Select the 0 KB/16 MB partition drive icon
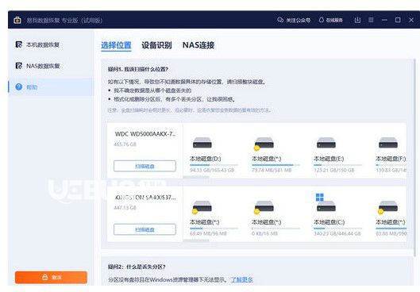Image resolution: width=420 pixels, height=292 pixels. 264,207
